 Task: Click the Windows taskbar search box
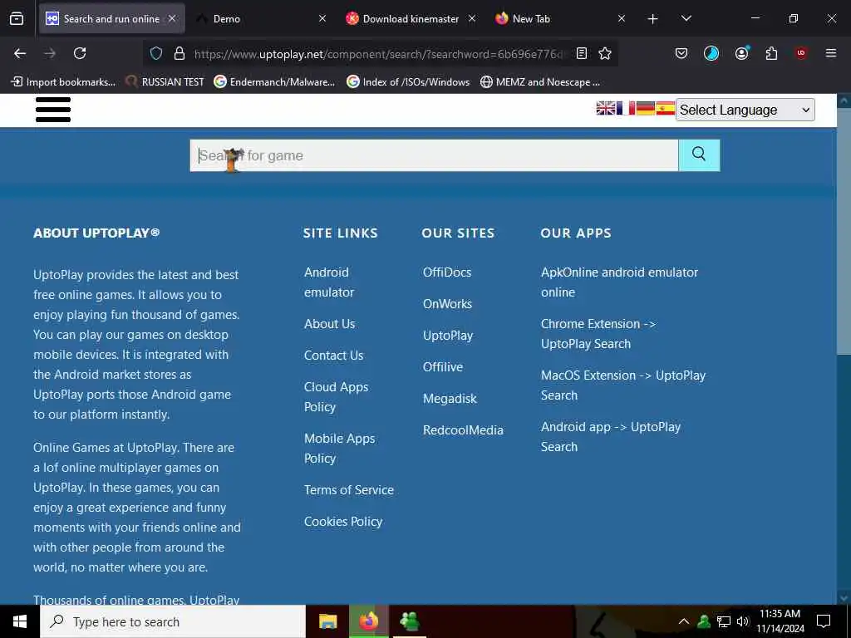coord(173,621)
